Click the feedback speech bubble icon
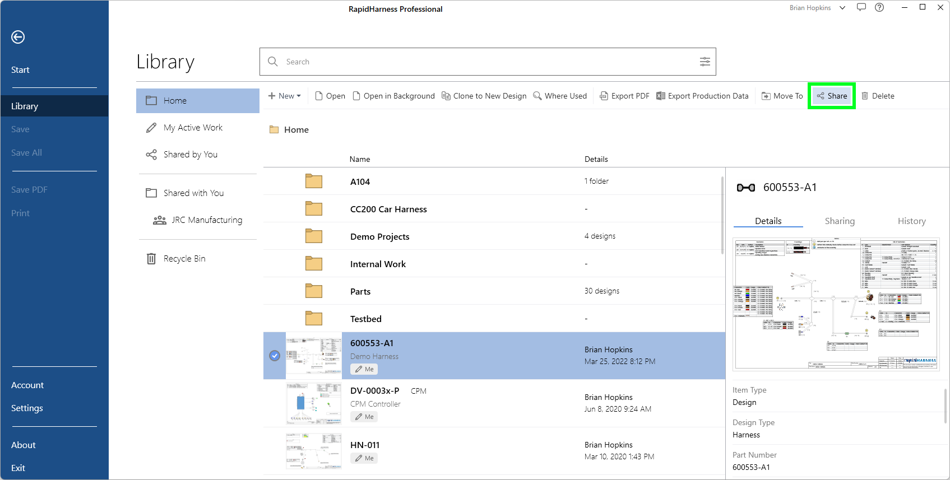950x480 pixels. pos(861,7)
